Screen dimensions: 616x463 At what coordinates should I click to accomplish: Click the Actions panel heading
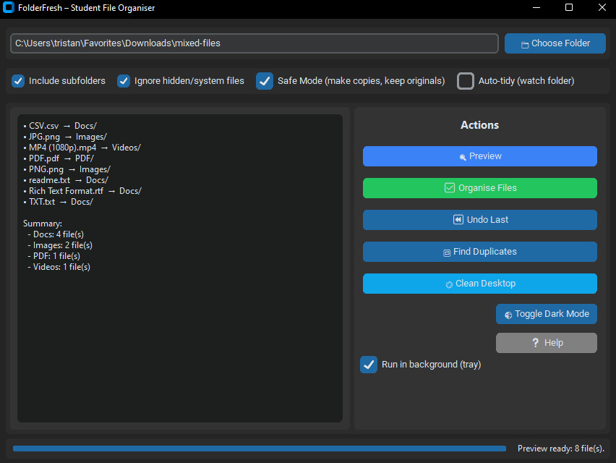tap(479, 125)
